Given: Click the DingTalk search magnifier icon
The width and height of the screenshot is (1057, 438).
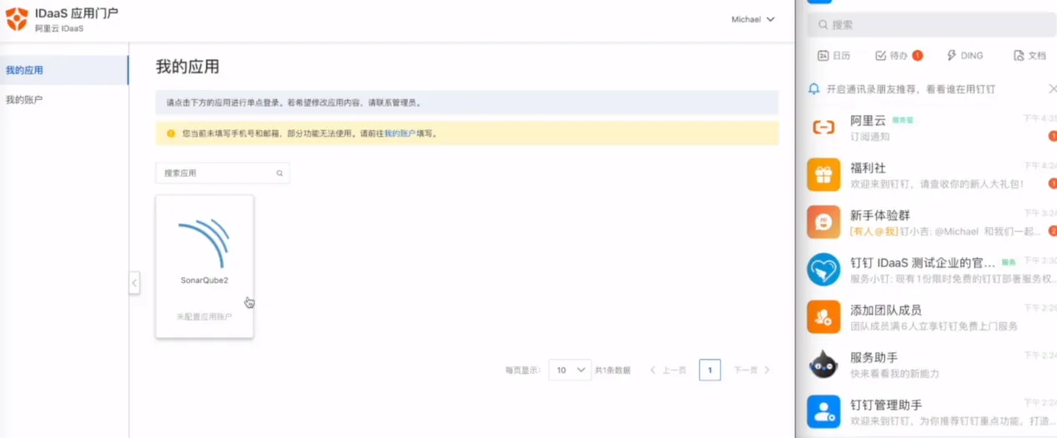Looking at the screenshot, I should 823,25.
